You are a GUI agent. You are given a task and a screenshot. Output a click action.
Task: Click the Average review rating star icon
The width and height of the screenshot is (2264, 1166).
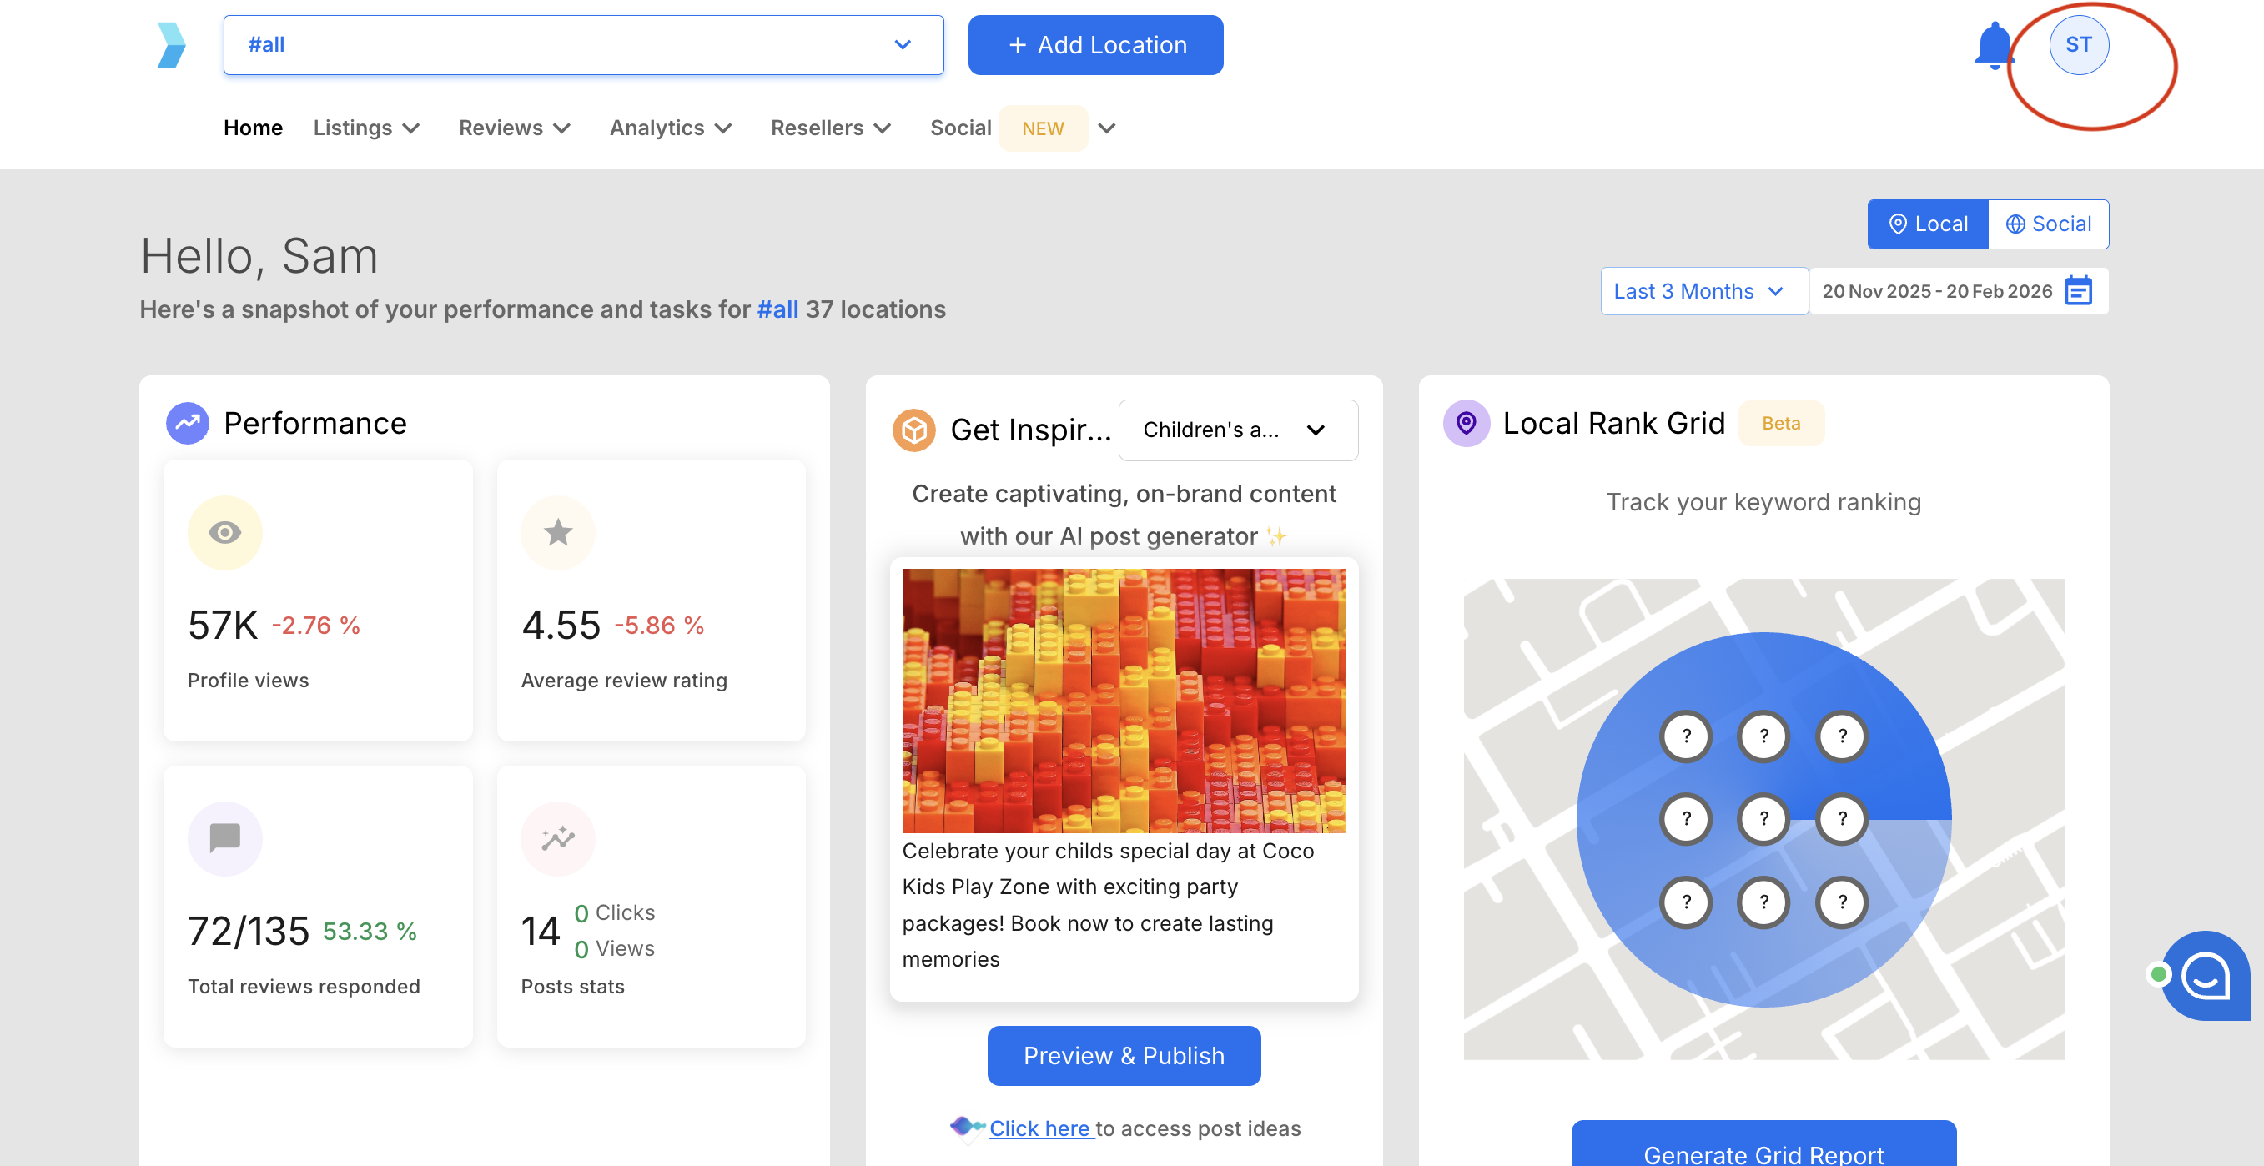[x=558, y=532]
